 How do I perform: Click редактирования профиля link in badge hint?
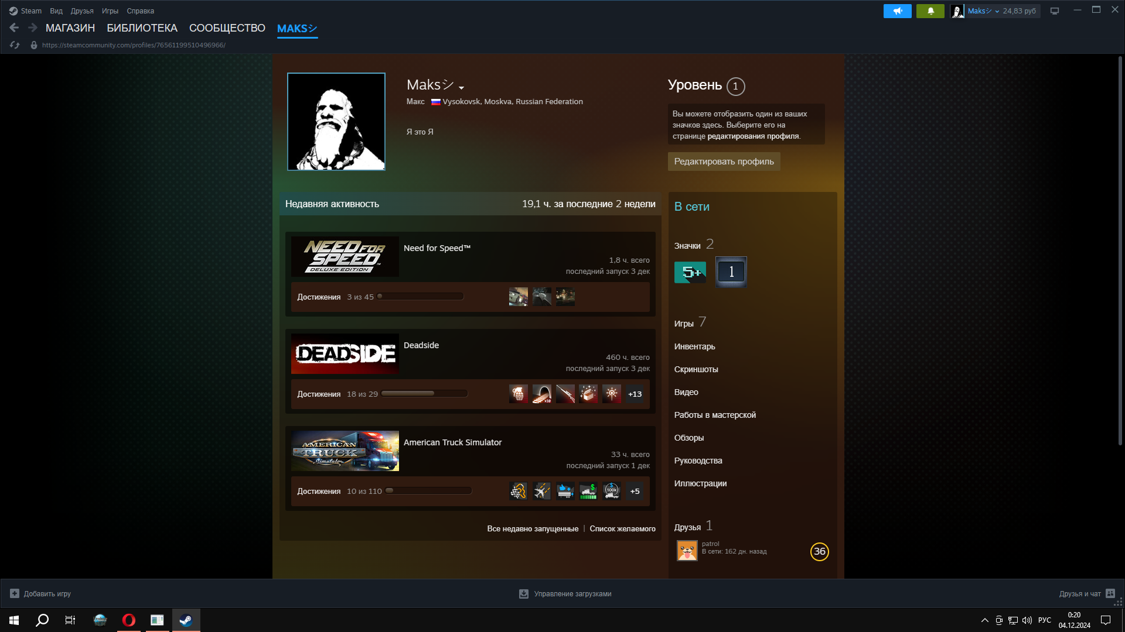tap(753, 136)
